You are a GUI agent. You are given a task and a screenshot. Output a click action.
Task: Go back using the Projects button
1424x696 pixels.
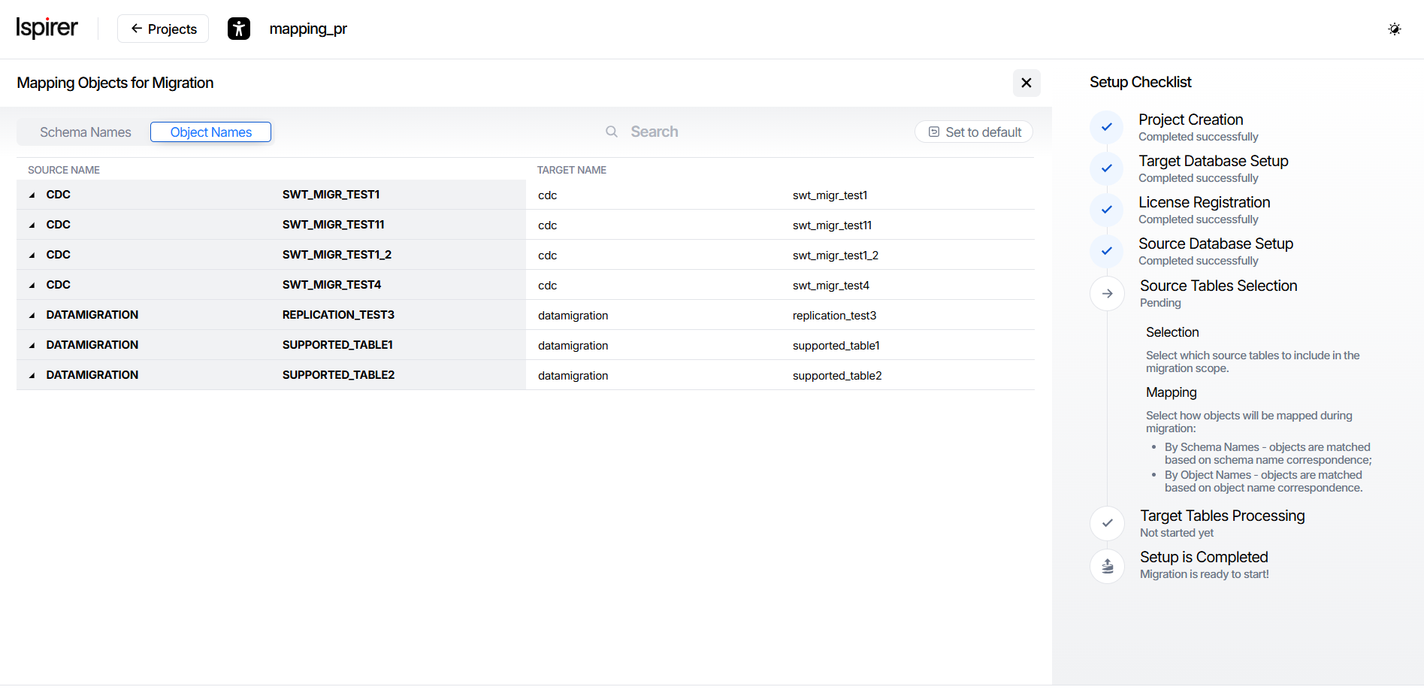[x=163, y=29]
